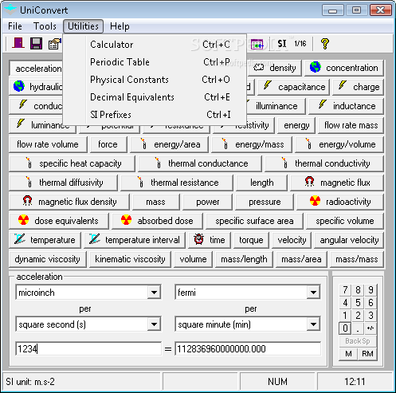This screenshot has height=393, width=396.
Task: Click the save floppy disk icon
Action: tap(36, 43)
